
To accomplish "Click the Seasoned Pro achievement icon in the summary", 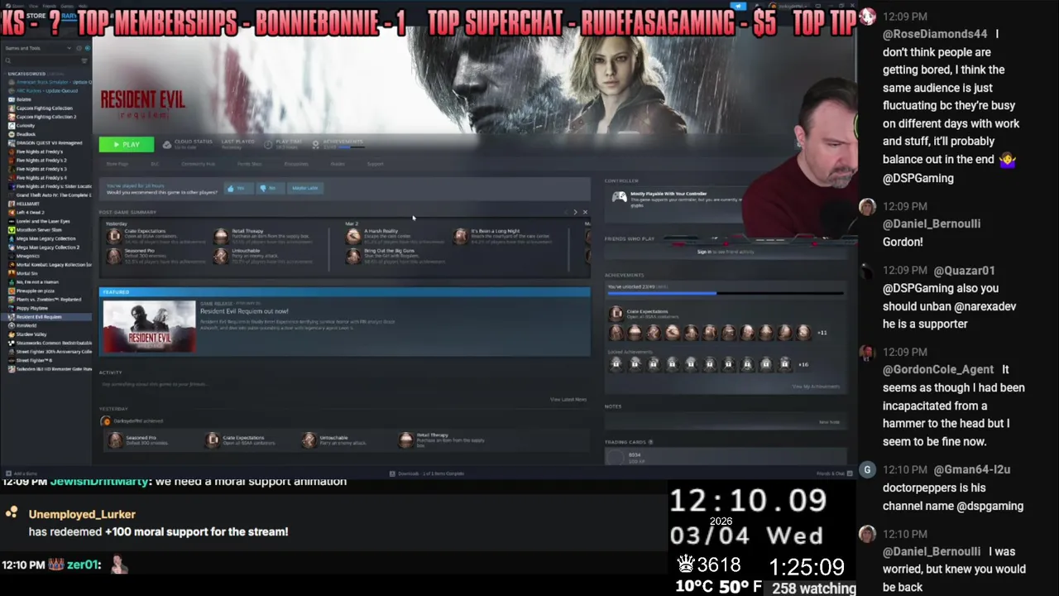I will [113, 256].
